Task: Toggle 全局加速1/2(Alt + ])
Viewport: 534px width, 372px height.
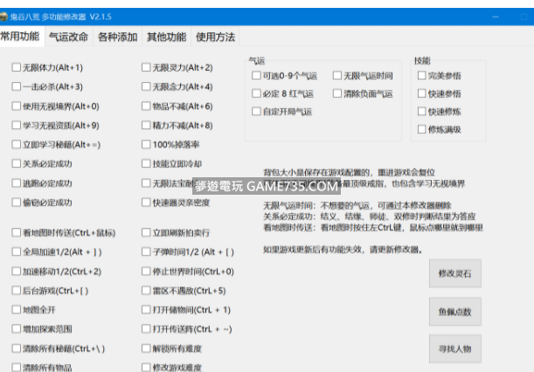Action: tap(16, 251)
